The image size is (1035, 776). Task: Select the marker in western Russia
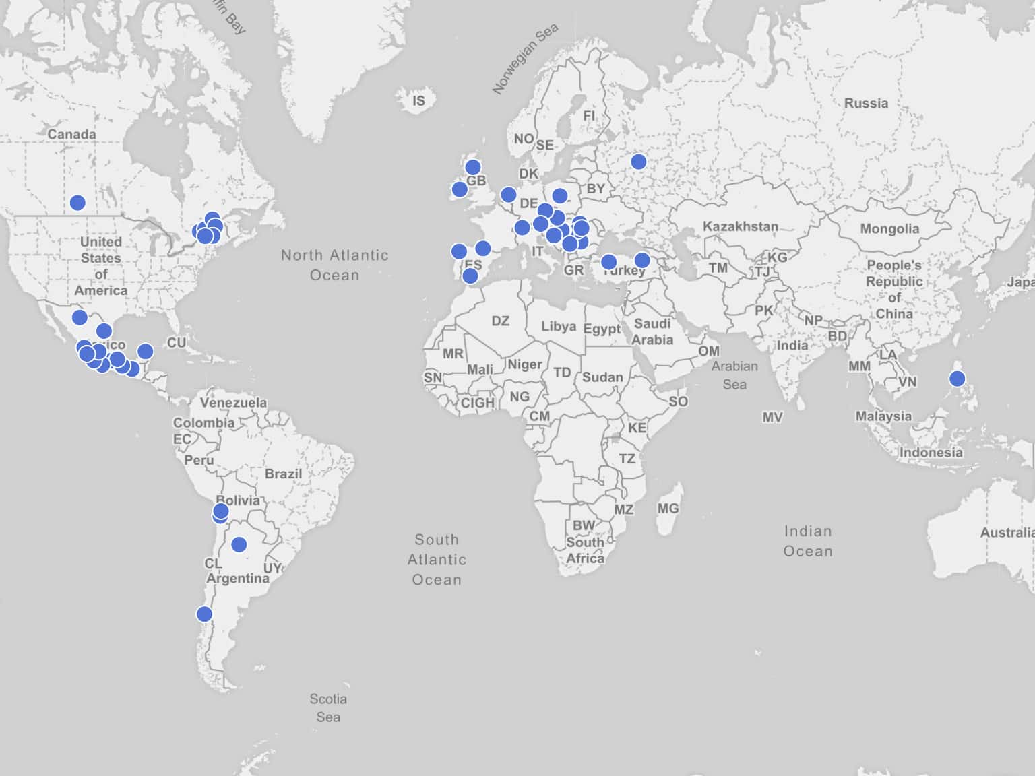638,162
